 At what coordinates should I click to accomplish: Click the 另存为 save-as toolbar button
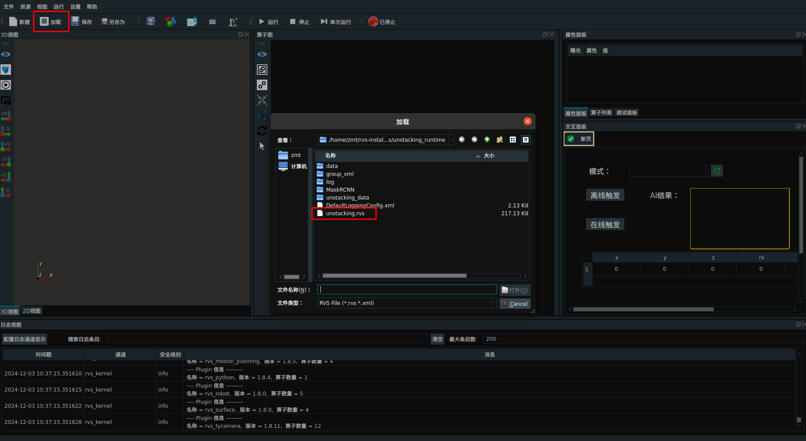tap(113, 22)
